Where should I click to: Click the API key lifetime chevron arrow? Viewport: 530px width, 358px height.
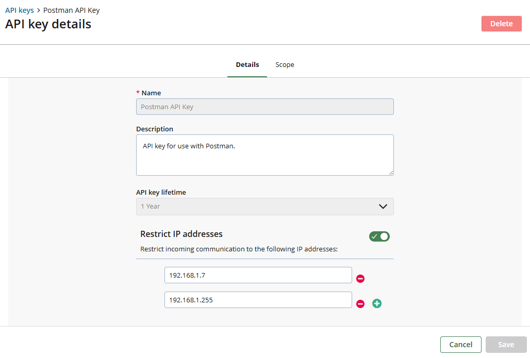pyautogui.click(x=383, y=207)
